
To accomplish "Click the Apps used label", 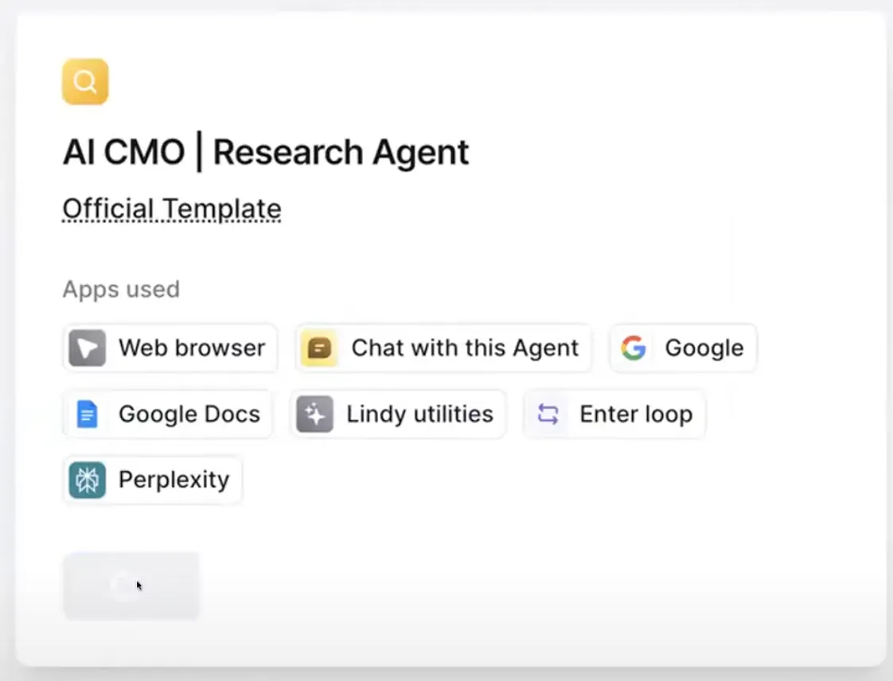I will click(x=121, y=289).
